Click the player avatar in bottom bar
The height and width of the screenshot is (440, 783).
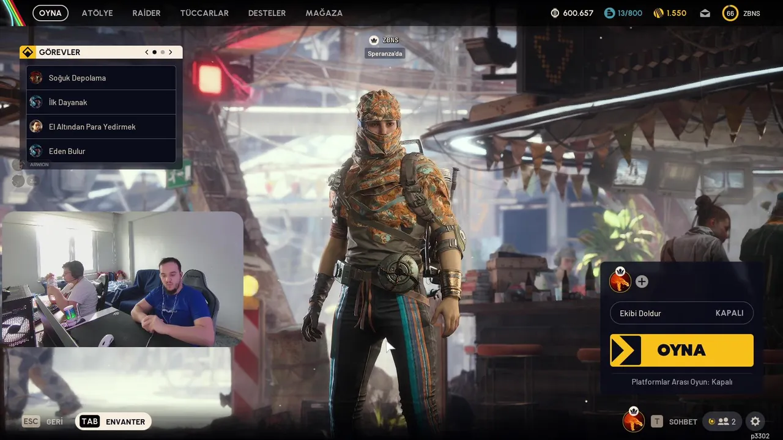(x=634, y=420)
